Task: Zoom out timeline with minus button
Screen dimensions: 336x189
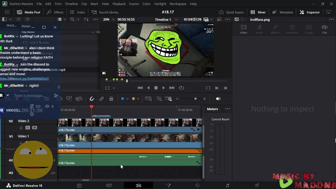Action: point(177,99)
